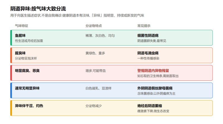Select the 异味伴干涩、灼热 heading
The width and height of the screenshot is (223, 124).
[x=29, y=106]
